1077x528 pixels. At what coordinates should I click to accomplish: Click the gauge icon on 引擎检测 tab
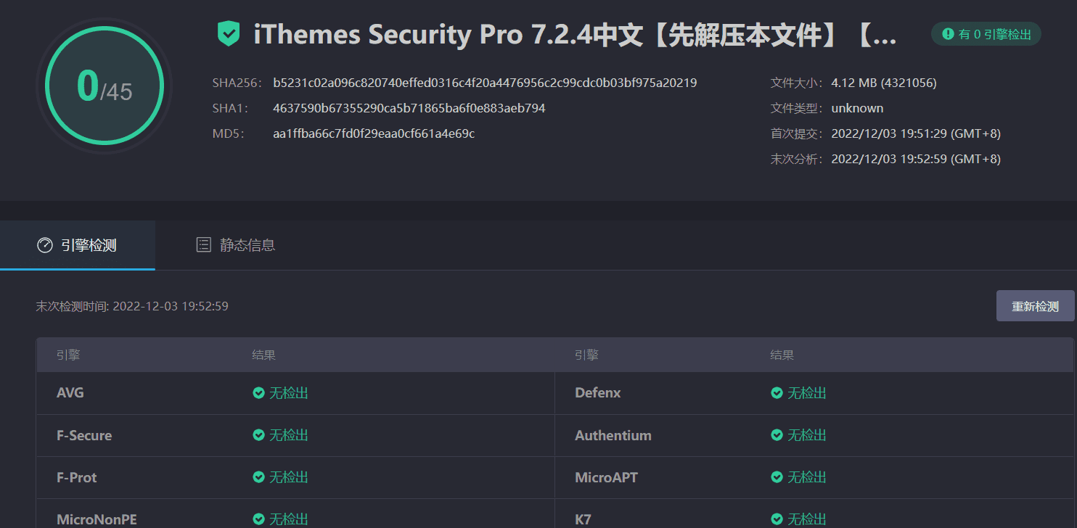[x=45, y=245]
